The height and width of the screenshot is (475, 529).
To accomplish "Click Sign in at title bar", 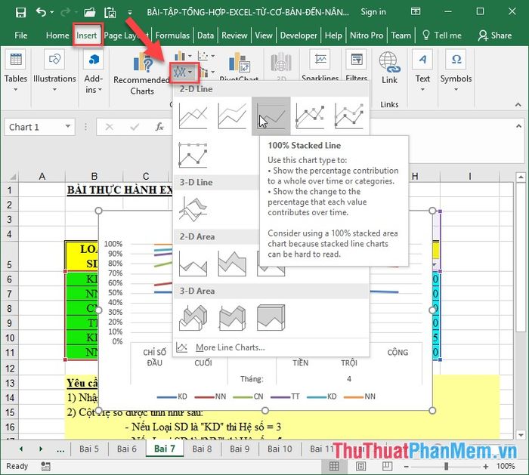I will (373, 12).
